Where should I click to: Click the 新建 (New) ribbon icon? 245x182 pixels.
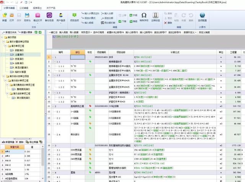click(5, 15)
